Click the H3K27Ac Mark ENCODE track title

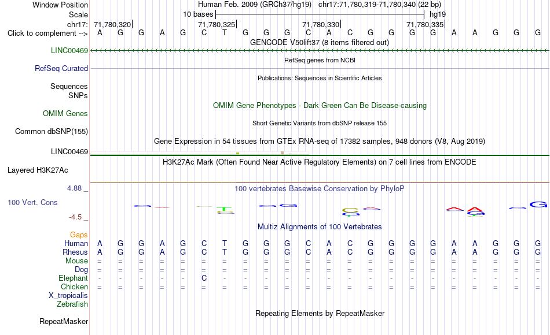click(x=320, y=162)
